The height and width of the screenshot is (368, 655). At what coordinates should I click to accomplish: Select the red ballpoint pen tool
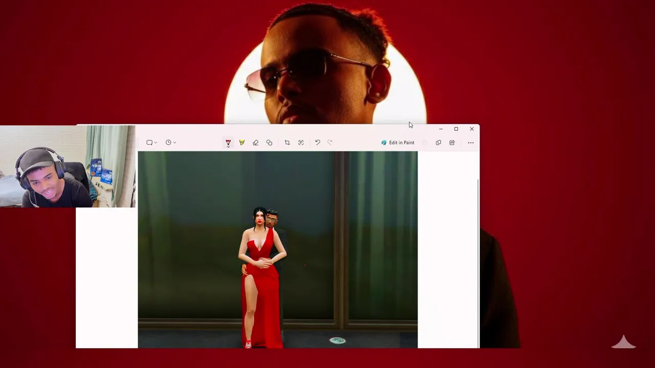[x=228, y=143]
